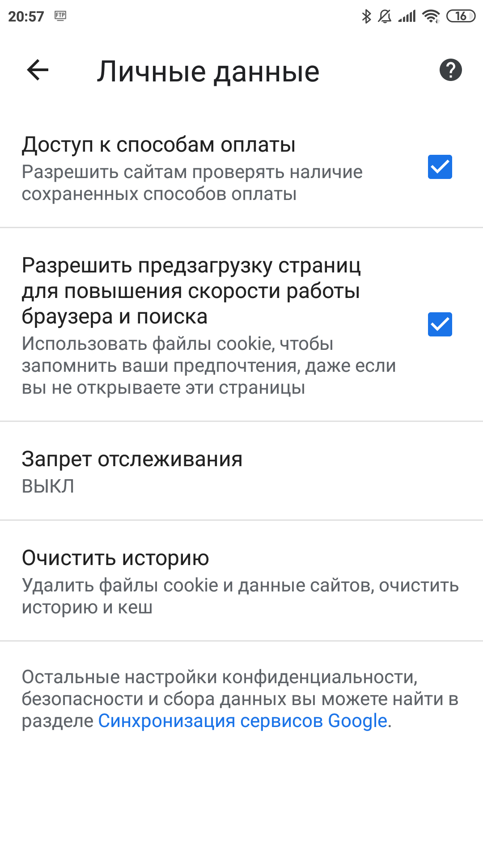Image resolution: width=483 pixels, height=859 pixels.
Task: Tap the Bluetooth status icon
Action: pos(366,17)
